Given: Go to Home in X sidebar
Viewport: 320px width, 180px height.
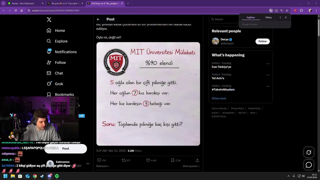Looking at the screenshot, I should click(56, 30).
